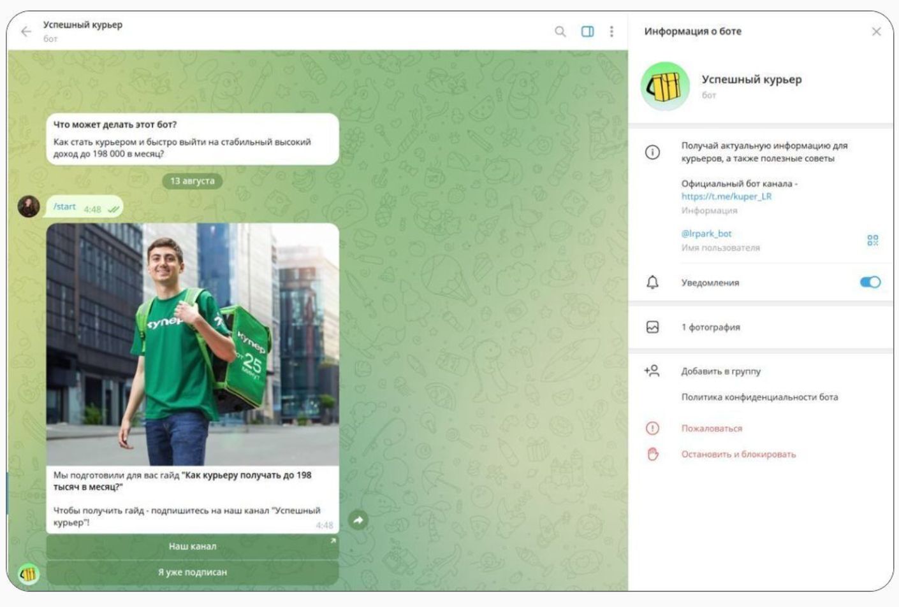This screenshot has width=899, height=607.
Task: Click the red stop hand icon
Action: (652, 454)
